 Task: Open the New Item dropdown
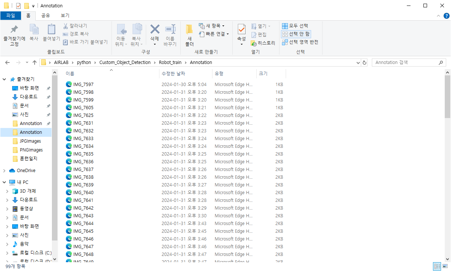coord(212,26)
